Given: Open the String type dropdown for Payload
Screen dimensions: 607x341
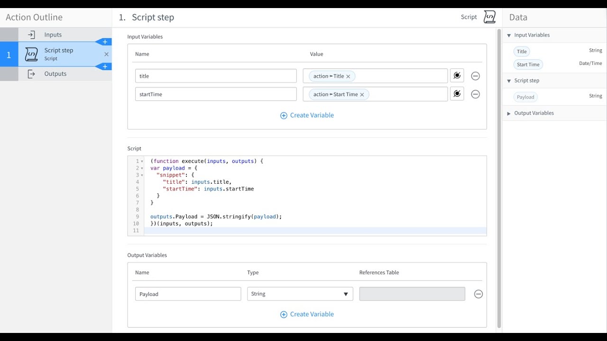Looking at the screenshot, I should pyautogui.click(x=300, y=294).
